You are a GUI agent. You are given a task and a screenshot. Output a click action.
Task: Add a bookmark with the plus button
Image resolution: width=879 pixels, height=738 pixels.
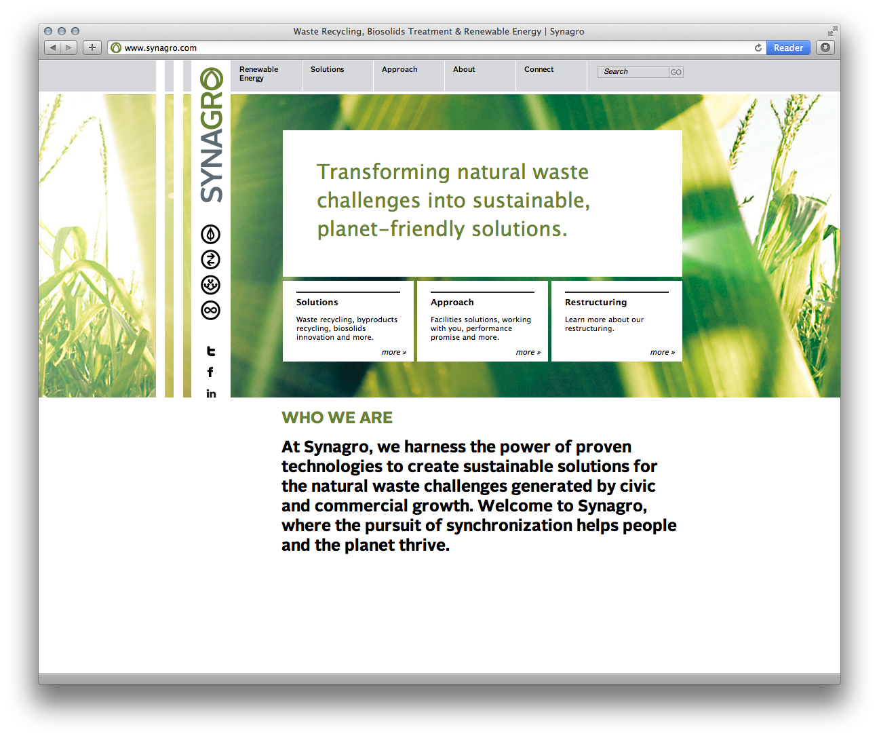tap(92, 48)
